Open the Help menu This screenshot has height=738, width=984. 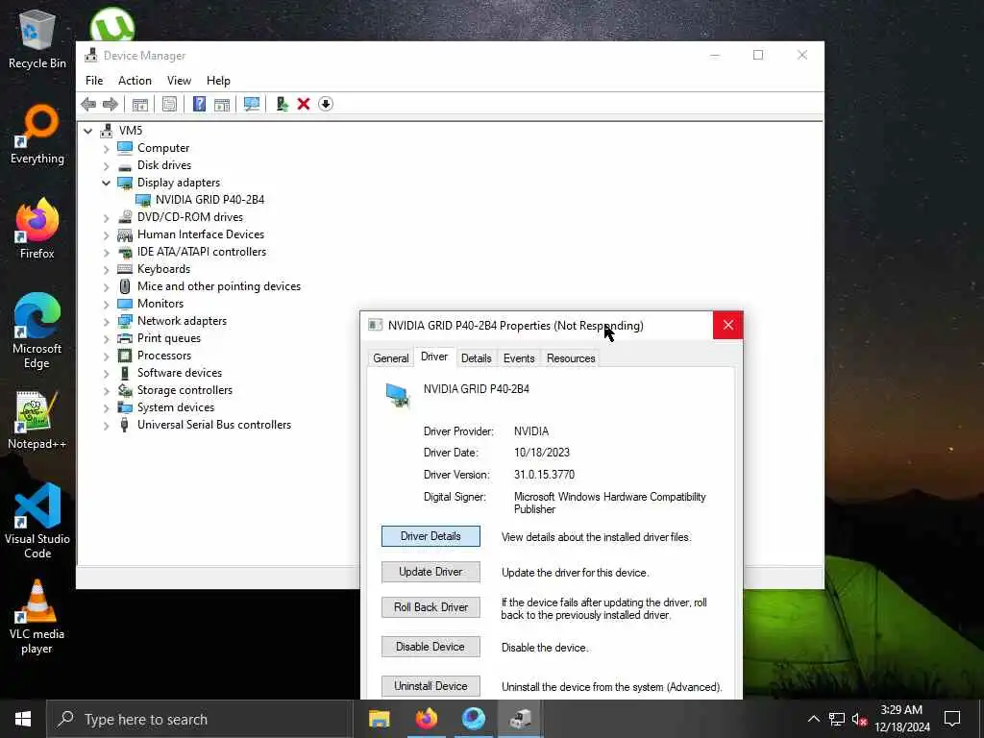(x=218, y=81)
